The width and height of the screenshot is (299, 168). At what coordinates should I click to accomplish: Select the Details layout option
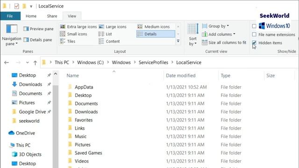(156, 34)
